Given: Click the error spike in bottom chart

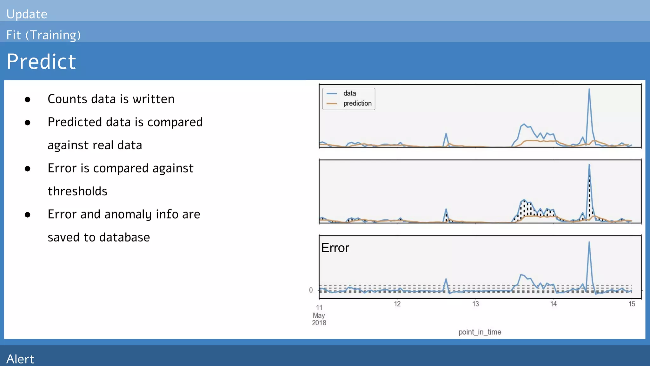Looking at the screenshot, I should [x=589, y=267].
